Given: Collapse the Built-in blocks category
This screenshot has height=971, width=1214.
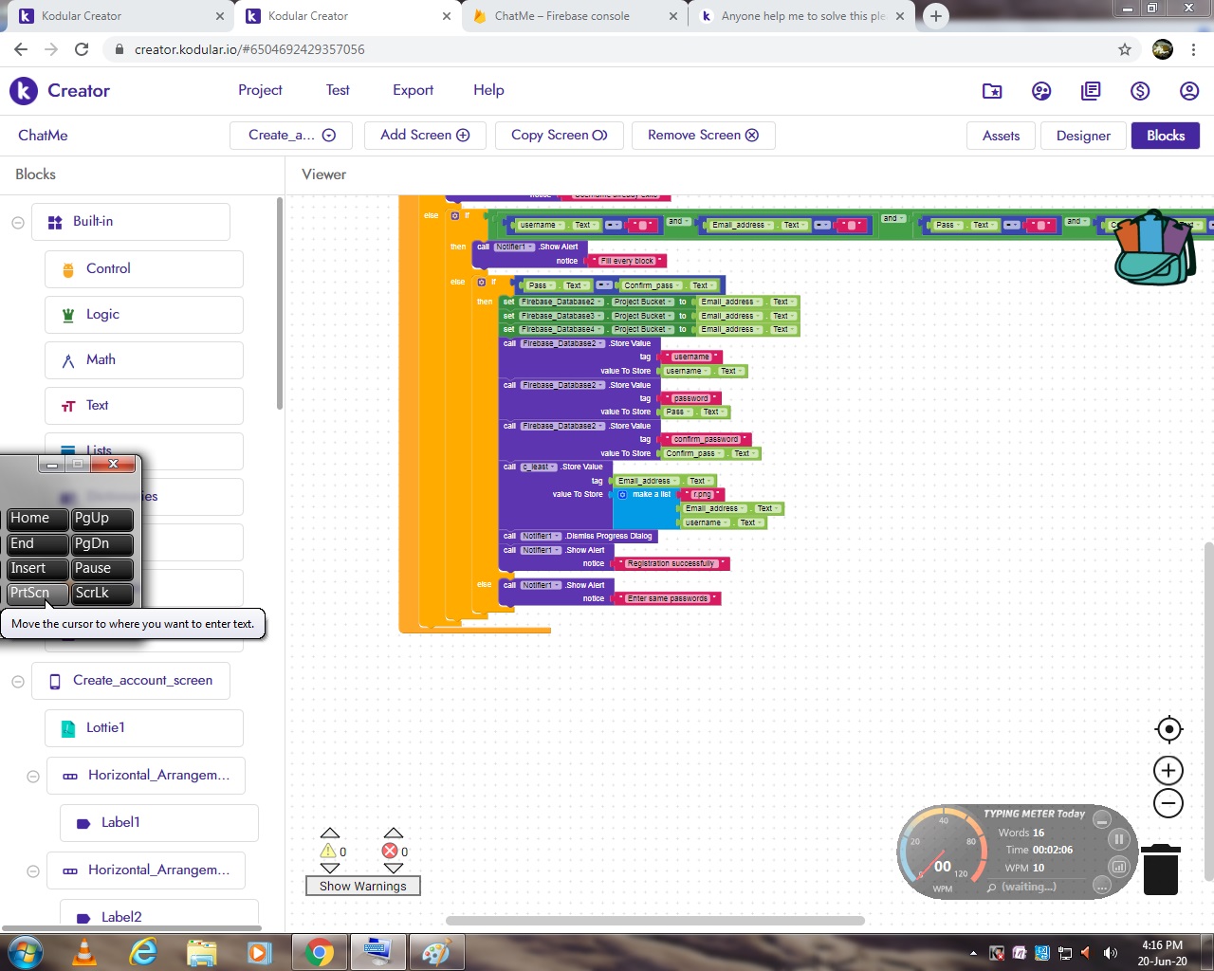Looking at the screenshot, I should tap(18, 223).
